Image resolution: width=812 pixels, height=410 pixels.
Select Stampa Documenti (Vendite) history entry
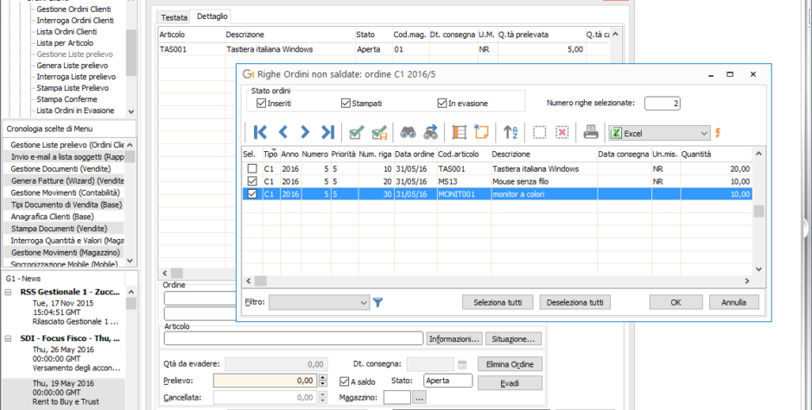pos(59,228)
